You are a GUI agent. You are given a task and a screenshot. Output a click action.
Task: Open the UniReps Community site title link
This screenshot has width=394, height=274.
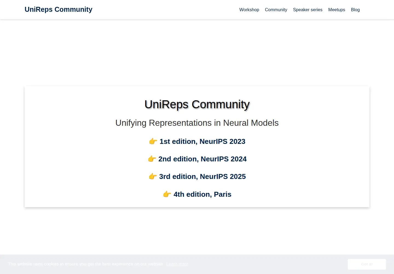(x=58, y=9)
